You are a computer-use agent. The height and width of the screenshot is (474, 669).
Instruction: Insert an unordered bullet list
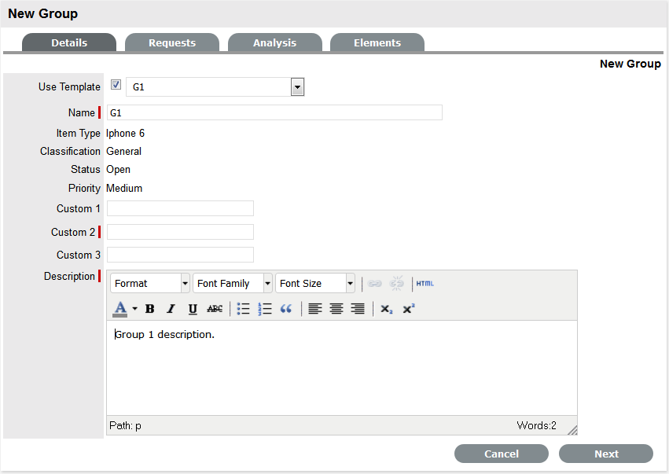tap(244, 309)
